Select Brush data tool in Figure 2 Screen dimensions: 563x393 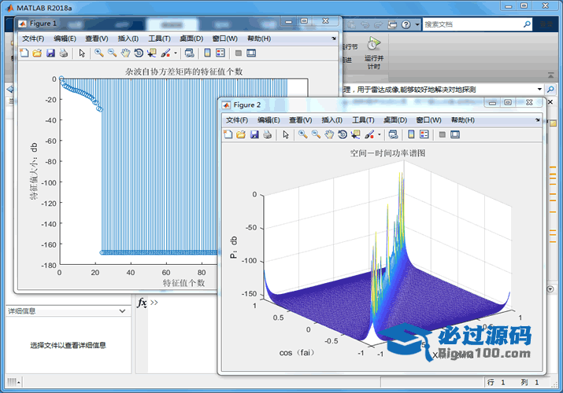pyautogui.click(x=369, y=134)
